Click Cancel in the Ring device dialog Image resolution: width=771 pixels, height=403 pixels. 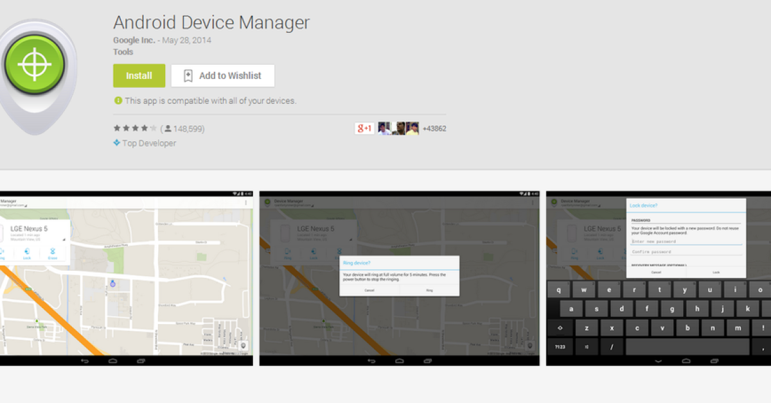coord(369,291)
